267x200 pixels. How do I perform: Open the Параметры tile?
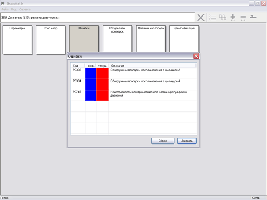(x=17, y=40)
